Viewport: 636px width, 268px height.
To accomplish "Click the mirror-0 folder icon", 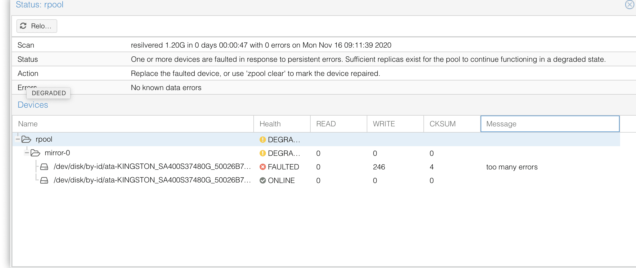I will [x=35, y=153].
